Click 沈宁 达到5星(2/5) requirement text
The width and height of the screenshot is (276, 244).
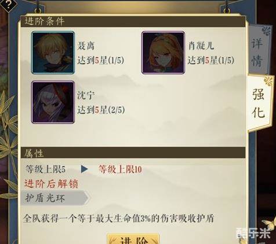pyautogui.click(x=101, y=110)
